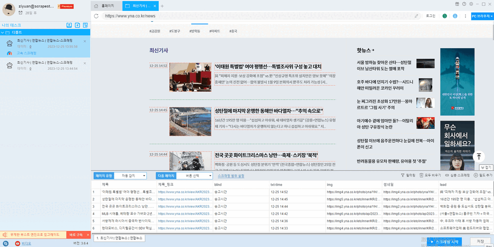Click the 스크래핑 범위 설정 link
Viewport: 494px width, 247px height.
coord(231,176)
